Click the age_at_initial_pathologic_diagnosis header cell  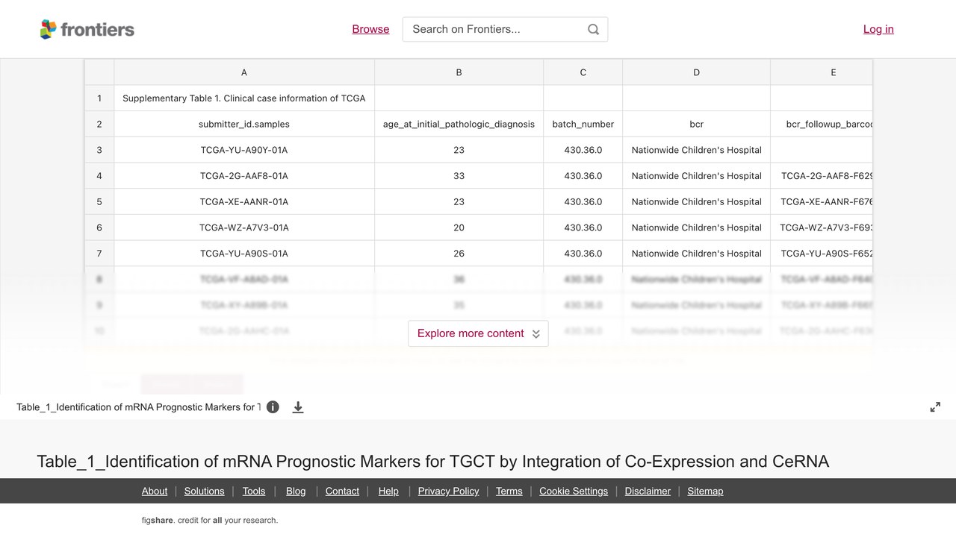click(x=459, y=124)
